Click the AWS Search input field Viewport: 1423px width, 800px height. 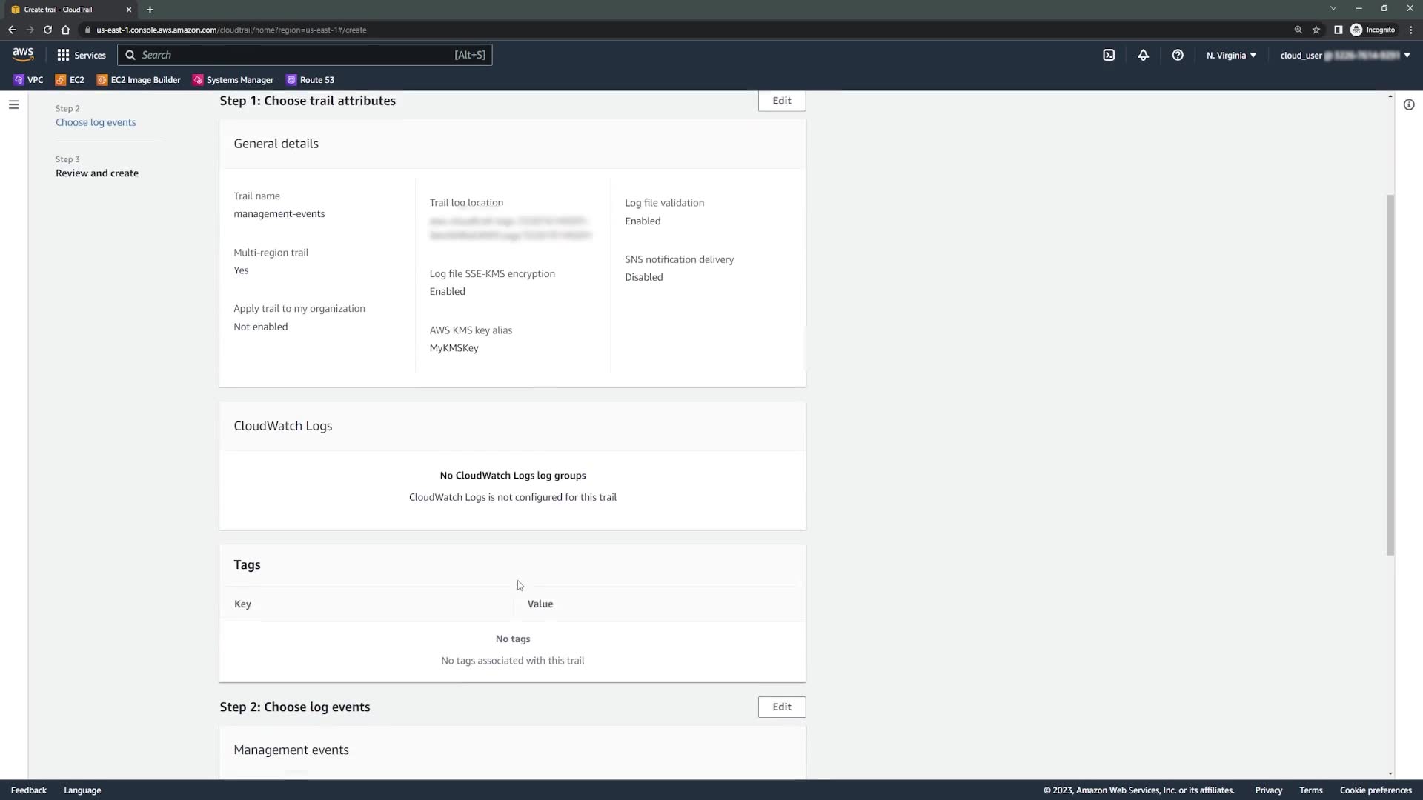pos(296,55)
